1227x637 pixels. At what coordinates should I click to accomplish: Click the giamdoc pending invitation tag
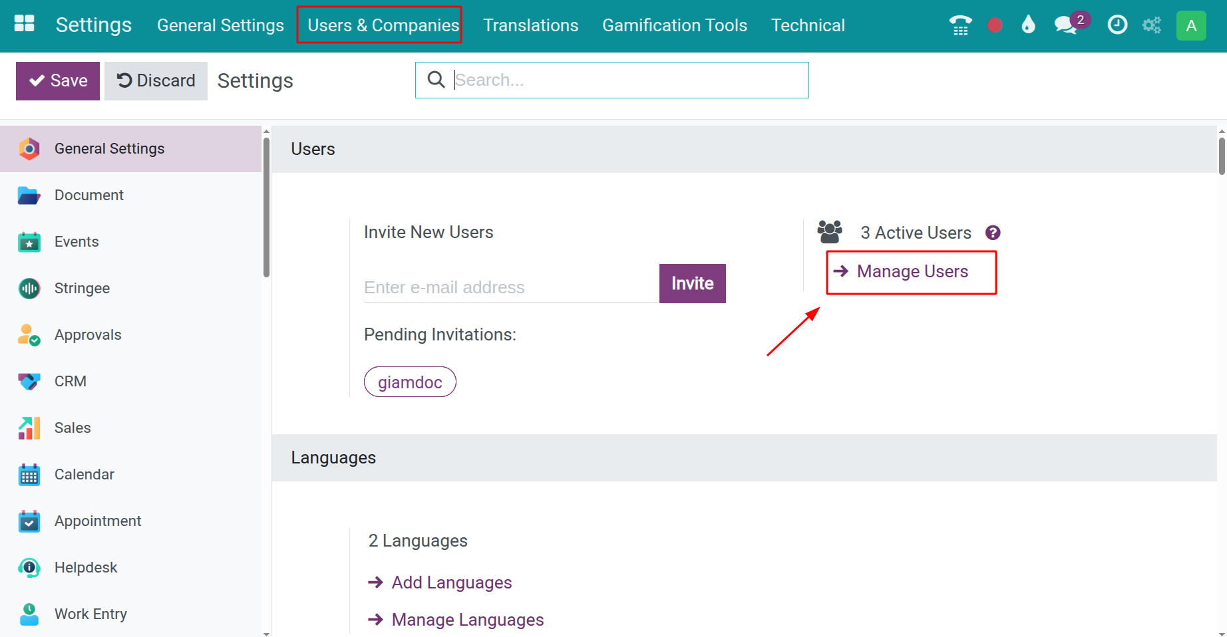click(410, 382)
